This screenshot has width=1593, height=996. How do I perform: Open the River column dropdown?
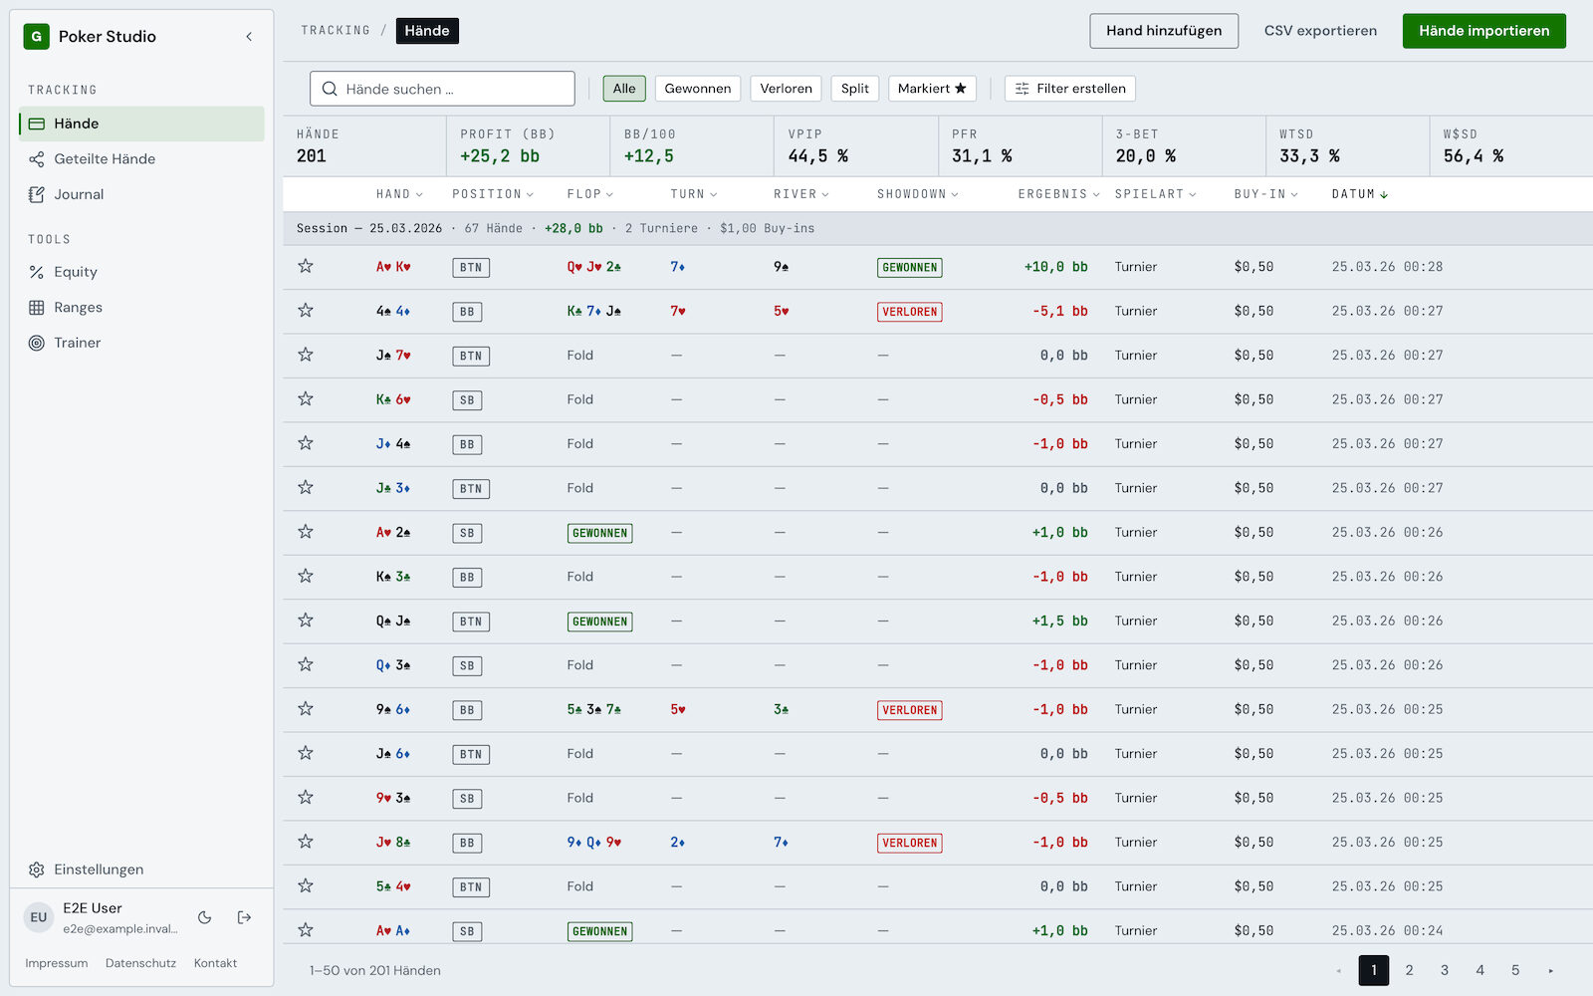[x=801, y=194]
